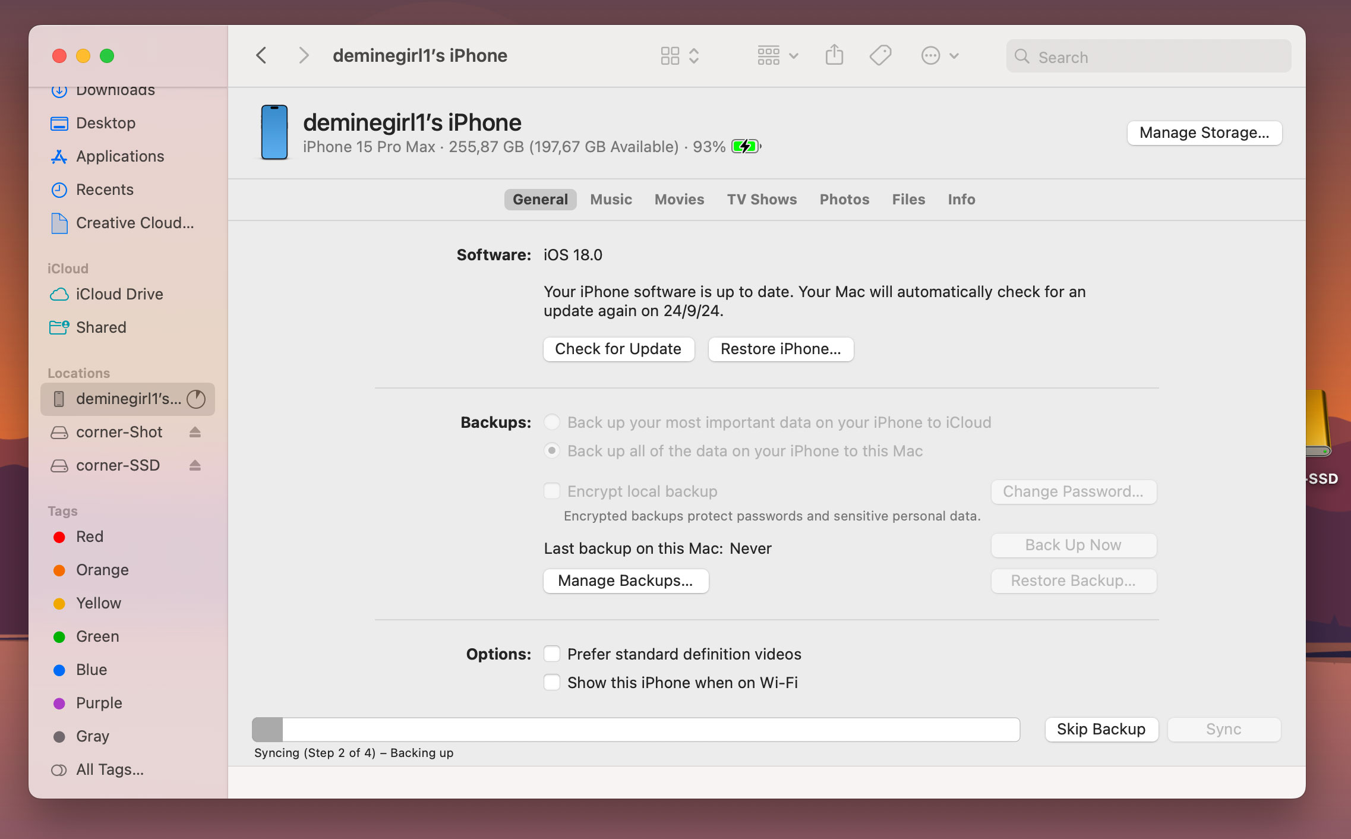
Task: Click the "Syncing (Step 2 of 4) – Backing up" status
Action: pyautogui.click(x=353, y=753)
